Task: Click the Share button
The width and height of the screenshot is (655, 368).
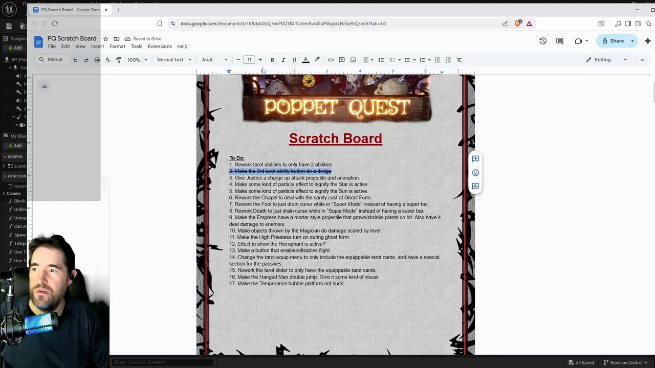Action: click(613, 41)
